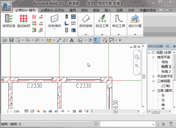This screenshot has width=176, height=128.
Task: Expand the 天花板平面 tree node
Action: tap(153, 76)
